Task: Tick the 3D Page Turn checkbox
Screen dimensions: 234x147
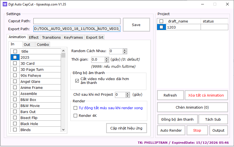Action: [x=15, y=69]
